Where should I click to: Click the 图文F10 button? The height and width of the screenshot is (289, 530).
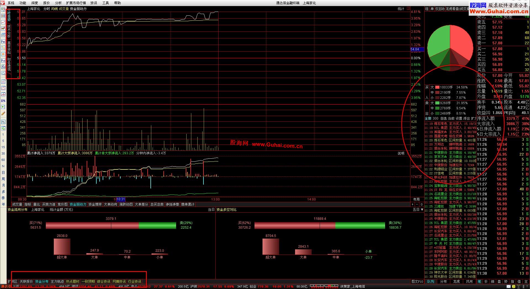[x=417, y=282]
